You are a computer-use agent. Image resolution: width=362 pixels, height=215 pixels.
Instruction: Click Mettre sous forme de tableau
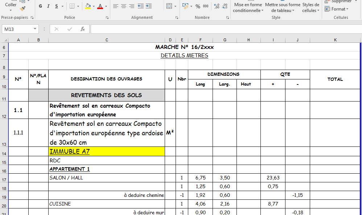click(x=283, y=8)
